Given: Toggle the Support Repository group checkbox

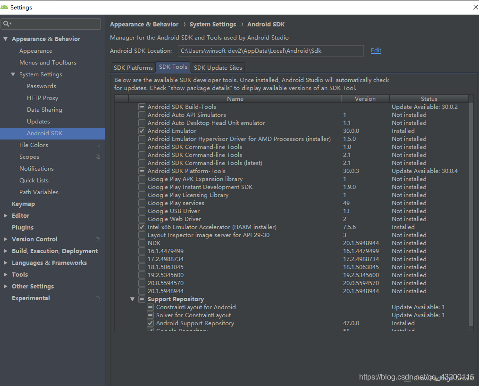Looking at the screenshot, I should pos(142,299).
